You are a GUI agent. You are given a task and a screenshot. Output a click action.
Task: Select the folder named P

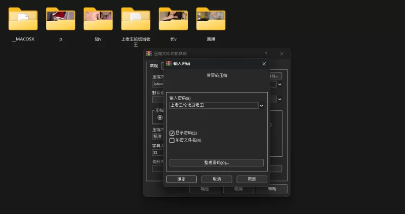pyautogui.click(x=60, y=20)
